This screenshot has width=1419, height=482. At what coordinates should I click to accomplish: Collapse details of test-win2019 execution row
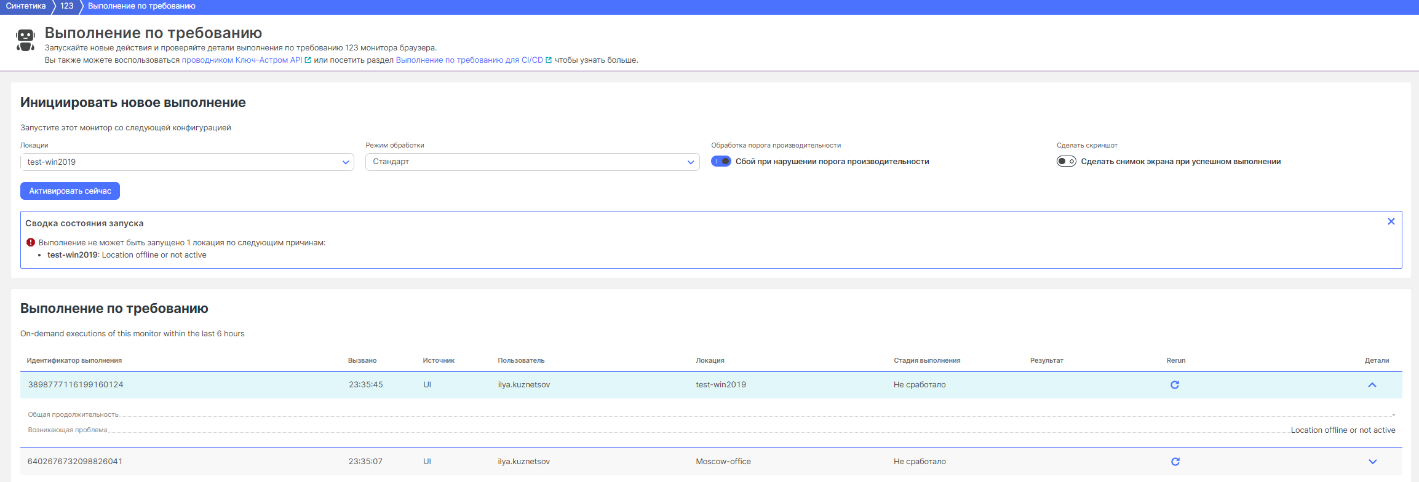pyautogui.click(x=1372, y=385)
